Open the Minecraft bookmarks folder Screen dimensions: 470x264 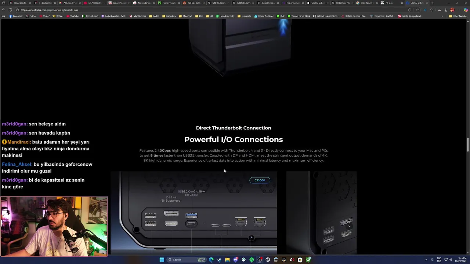point(185,16)
